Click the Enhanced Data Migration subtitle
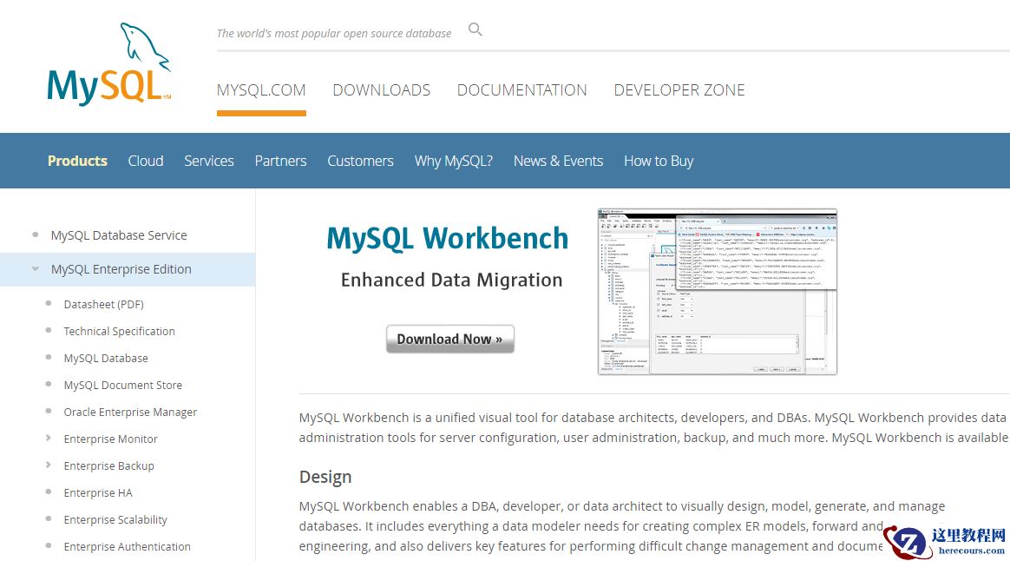 pyautogui.click(x=451, y=280)
